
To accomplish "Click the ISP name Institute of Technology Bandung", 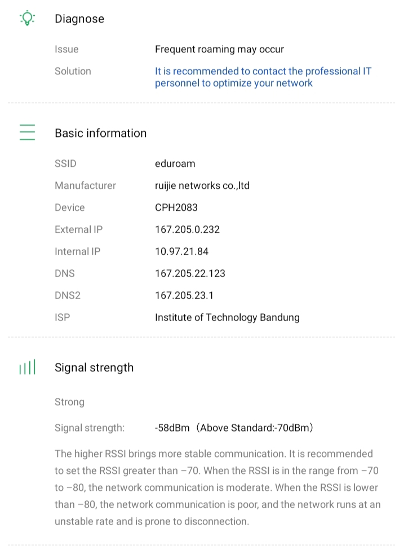I will [227, 318].
